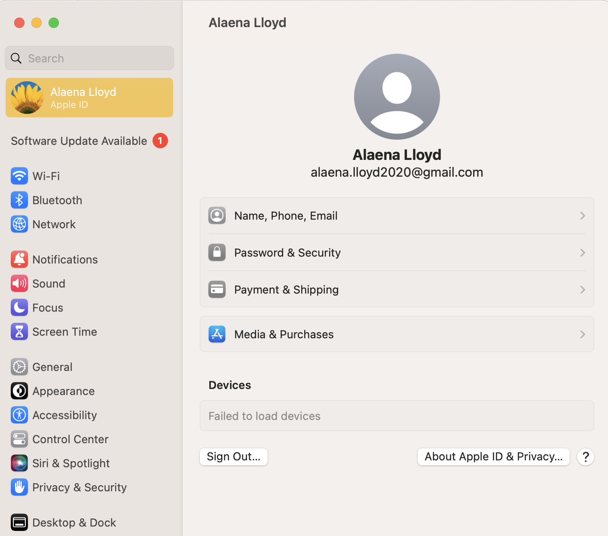Open the Notifications label

pyautogui.click(x=65, y=260)
